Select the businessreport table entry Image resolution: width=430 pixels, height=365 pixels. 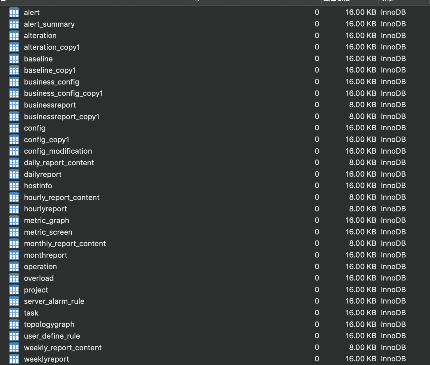tap(50, 105)
